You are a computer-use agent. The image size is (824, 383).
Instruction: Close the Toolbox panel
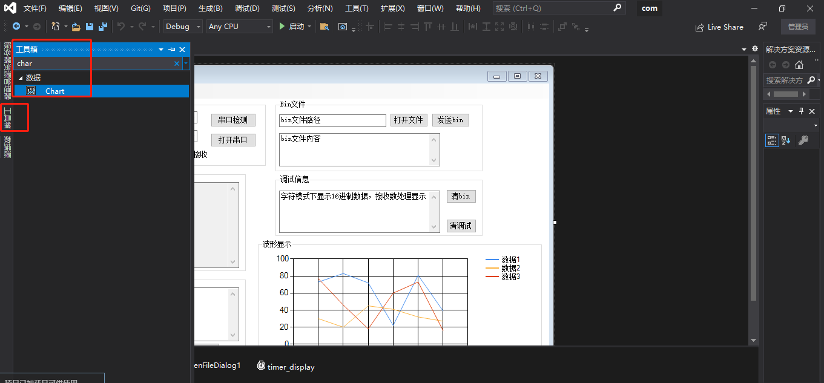tap(182, 50)
